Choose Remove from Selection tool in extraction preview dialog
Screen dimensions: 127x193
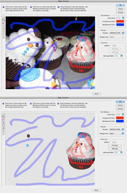(3, 125)
